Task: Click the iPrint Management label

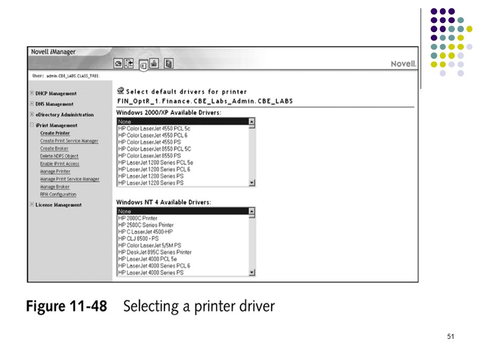Action: pos(56,125)
